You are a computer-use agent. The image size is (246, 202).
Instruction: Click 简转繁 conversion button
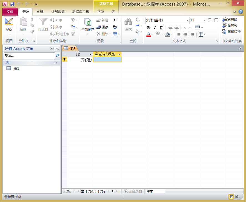pyautogui.click(x=230, y=26)
